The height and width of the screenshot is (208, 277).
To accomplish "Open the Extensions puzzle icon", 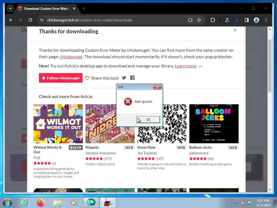I will click(213, 20).
